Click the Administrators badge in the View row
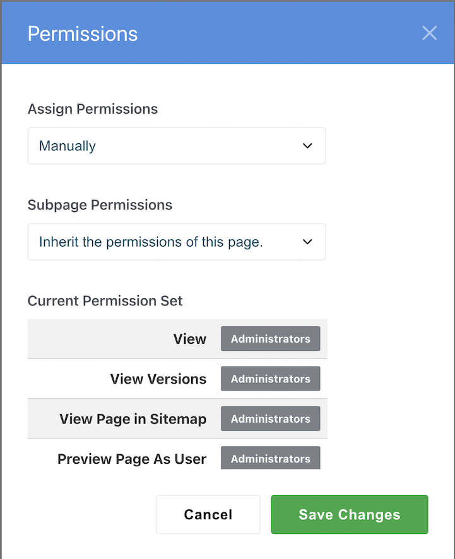This screenshot has width=455, height=559. [x=270, y=339]
